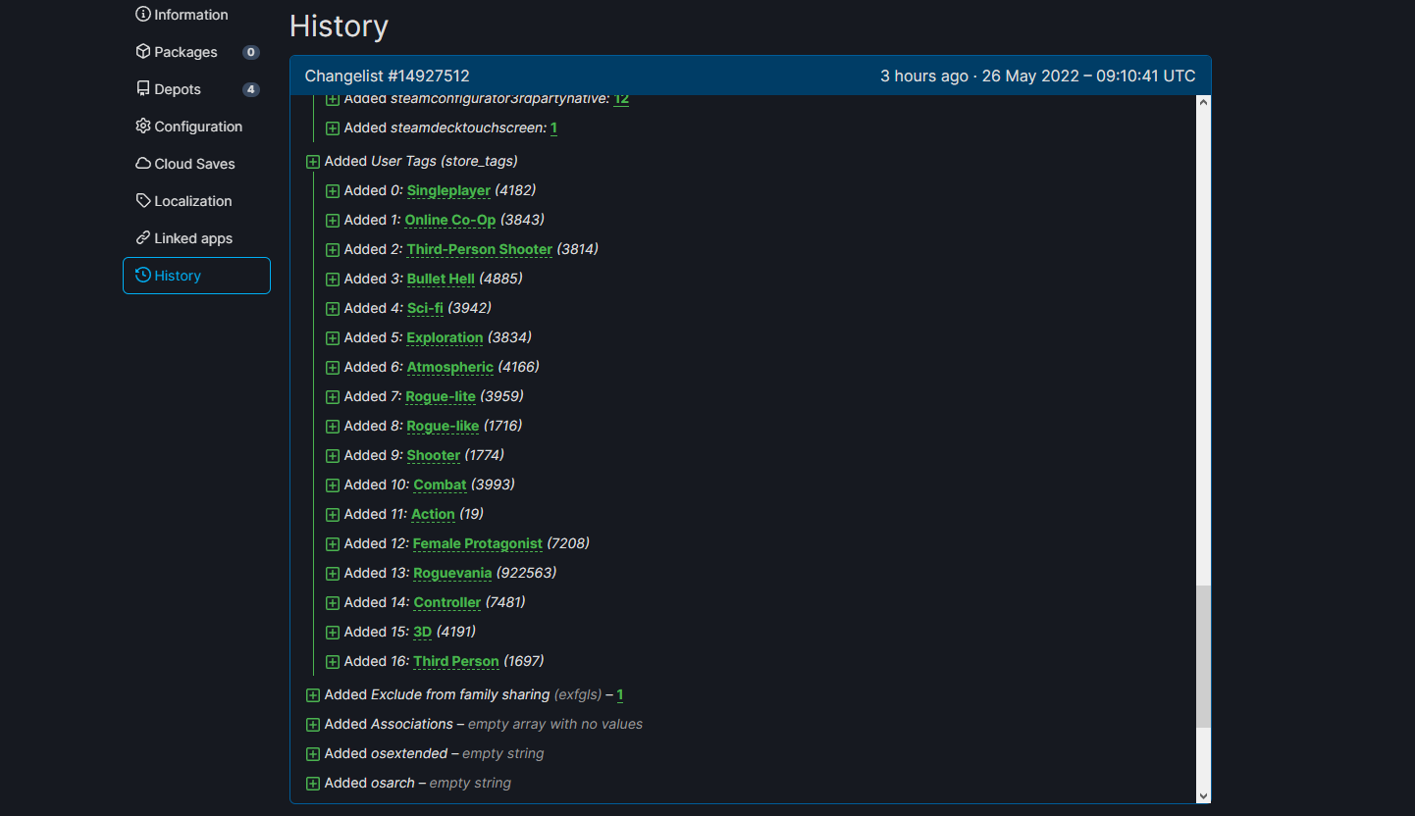Expand the plus box beside User Tags
1415x816 pixels.
313,161
